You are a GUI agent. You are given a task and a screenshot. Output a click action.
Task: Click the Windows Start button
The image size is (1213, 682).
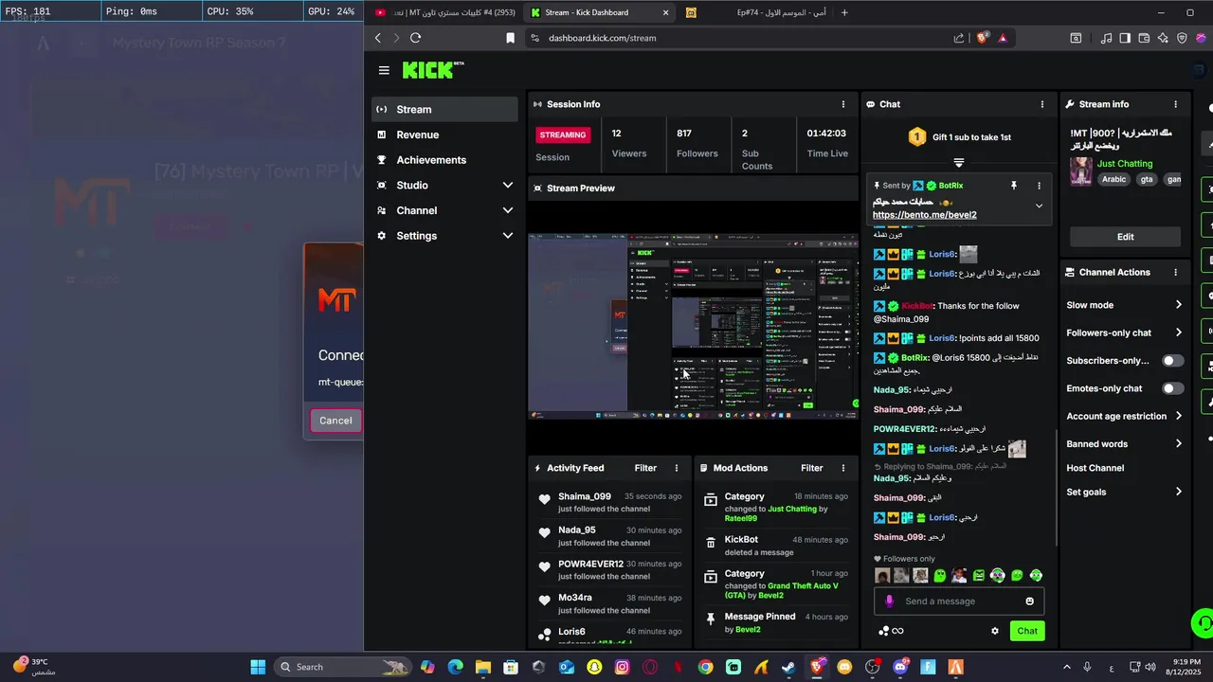click(258, 667)
